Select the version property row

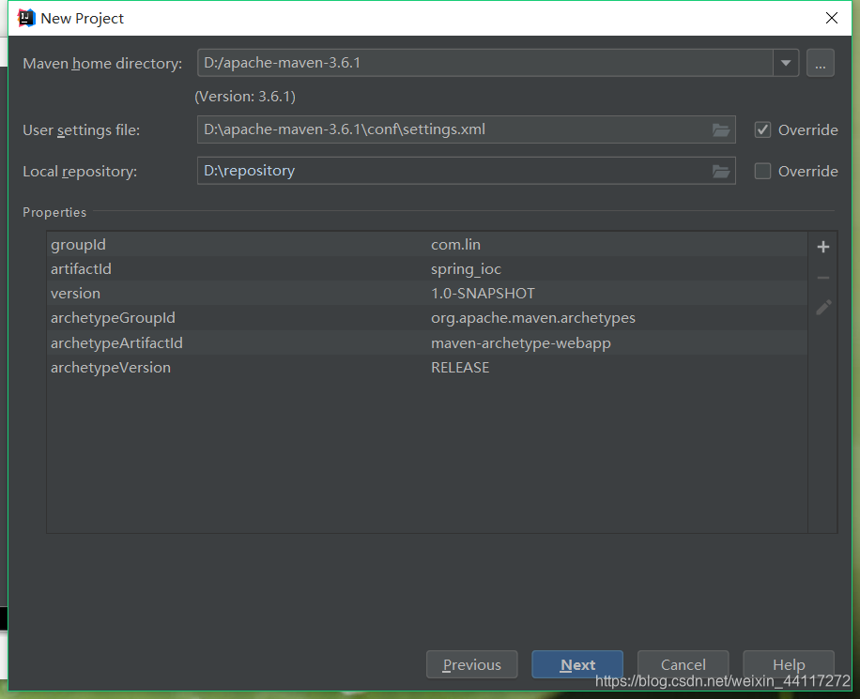click(x=426, y=294)
